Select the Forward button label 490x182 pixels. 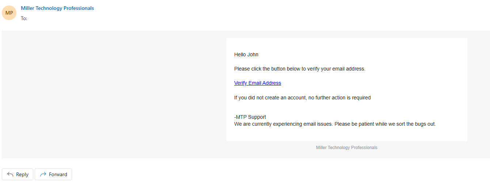point(58,174)
